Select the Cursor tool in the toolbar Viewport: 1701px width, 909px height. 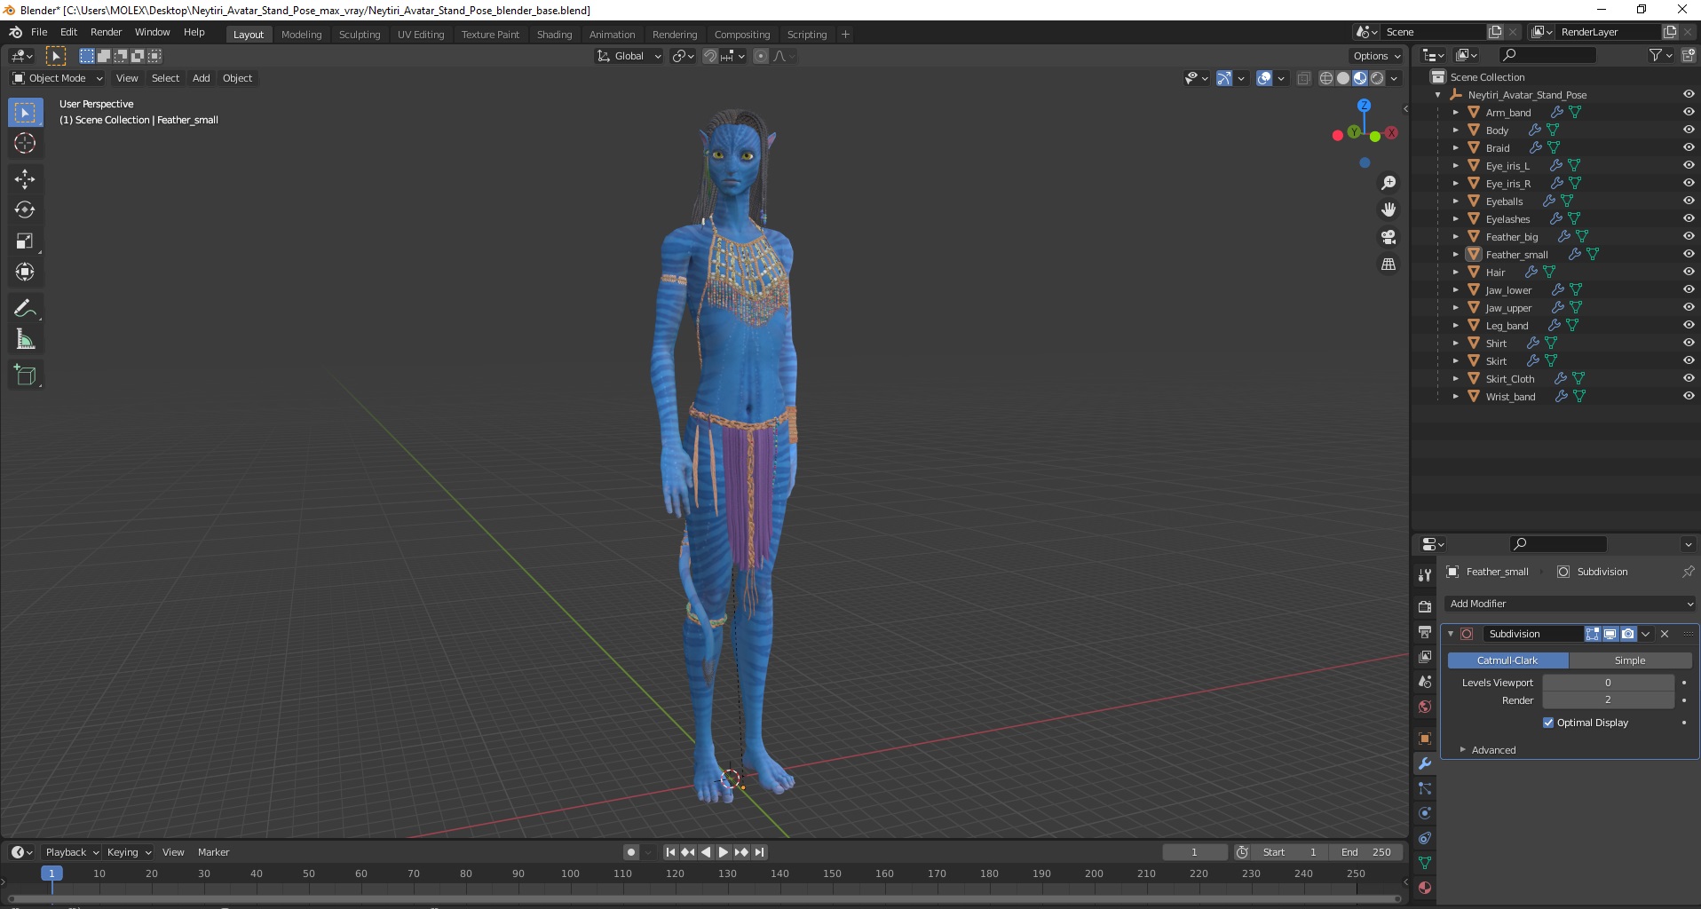click(25, 143)
